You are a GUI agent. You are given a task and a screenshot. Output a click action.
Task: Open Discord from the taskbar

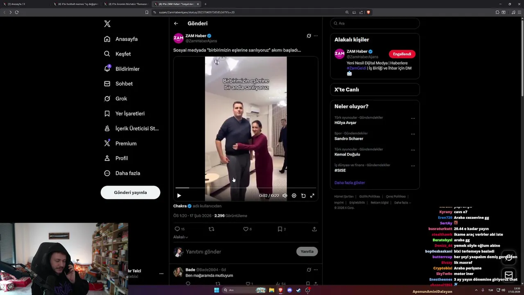click(289, 290)
